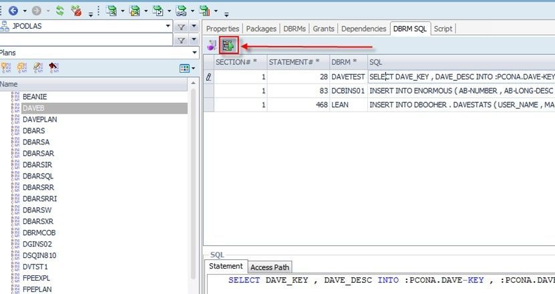Click the plans list vertical scrollbar

[193, 184]
